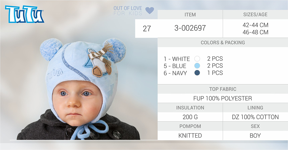Select the navy color swatch

coord(197,73)
